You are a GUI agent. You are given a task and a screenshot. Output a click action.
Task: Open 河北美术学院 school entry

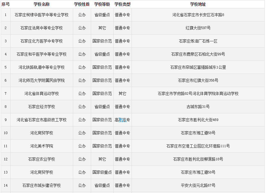click(x=42, y=146)
